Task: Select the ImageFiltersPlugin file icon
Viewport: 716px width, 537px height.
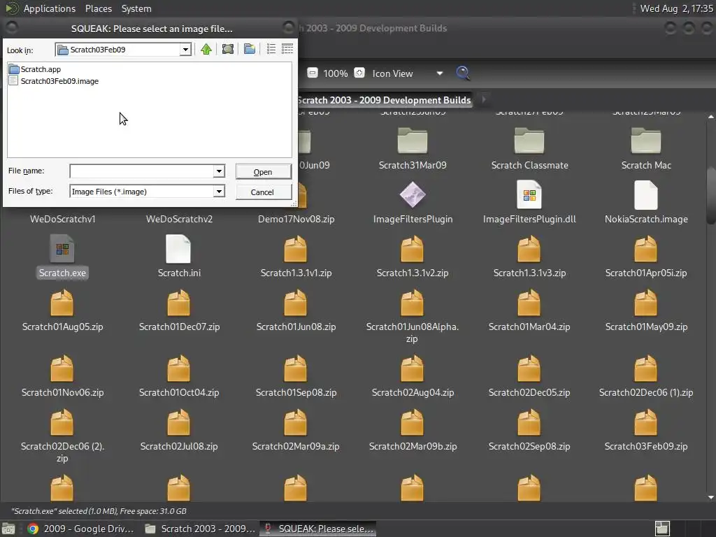Action: (413, 195)
